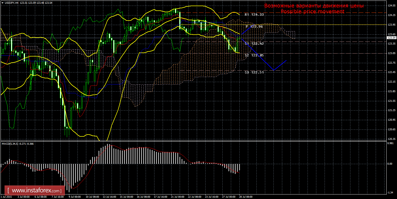Viewport: 397px width, 199px height.
Task: Select the USDJPY,H4 chart title text
Action: (11, 3)
